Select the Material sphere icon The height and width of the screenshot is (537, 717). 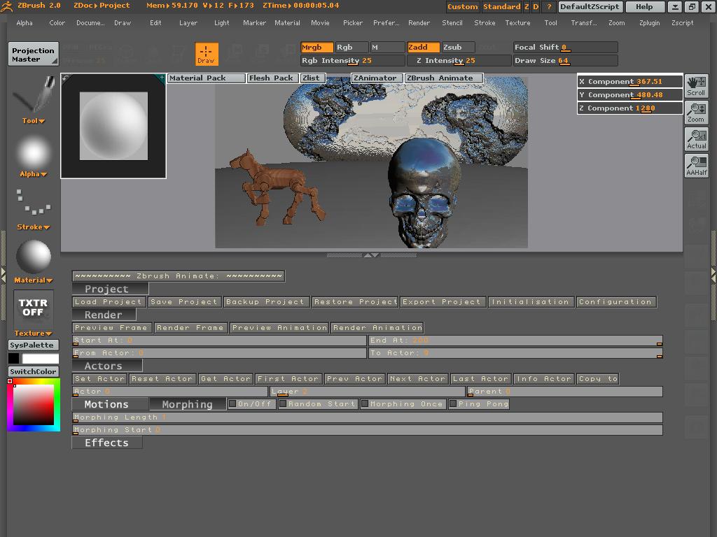pos(32,257)
